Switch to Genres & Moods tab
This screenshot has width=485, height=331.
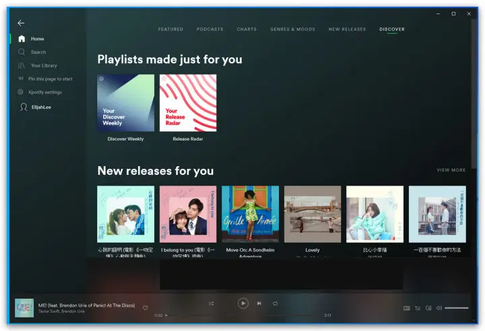coord(292,30)
